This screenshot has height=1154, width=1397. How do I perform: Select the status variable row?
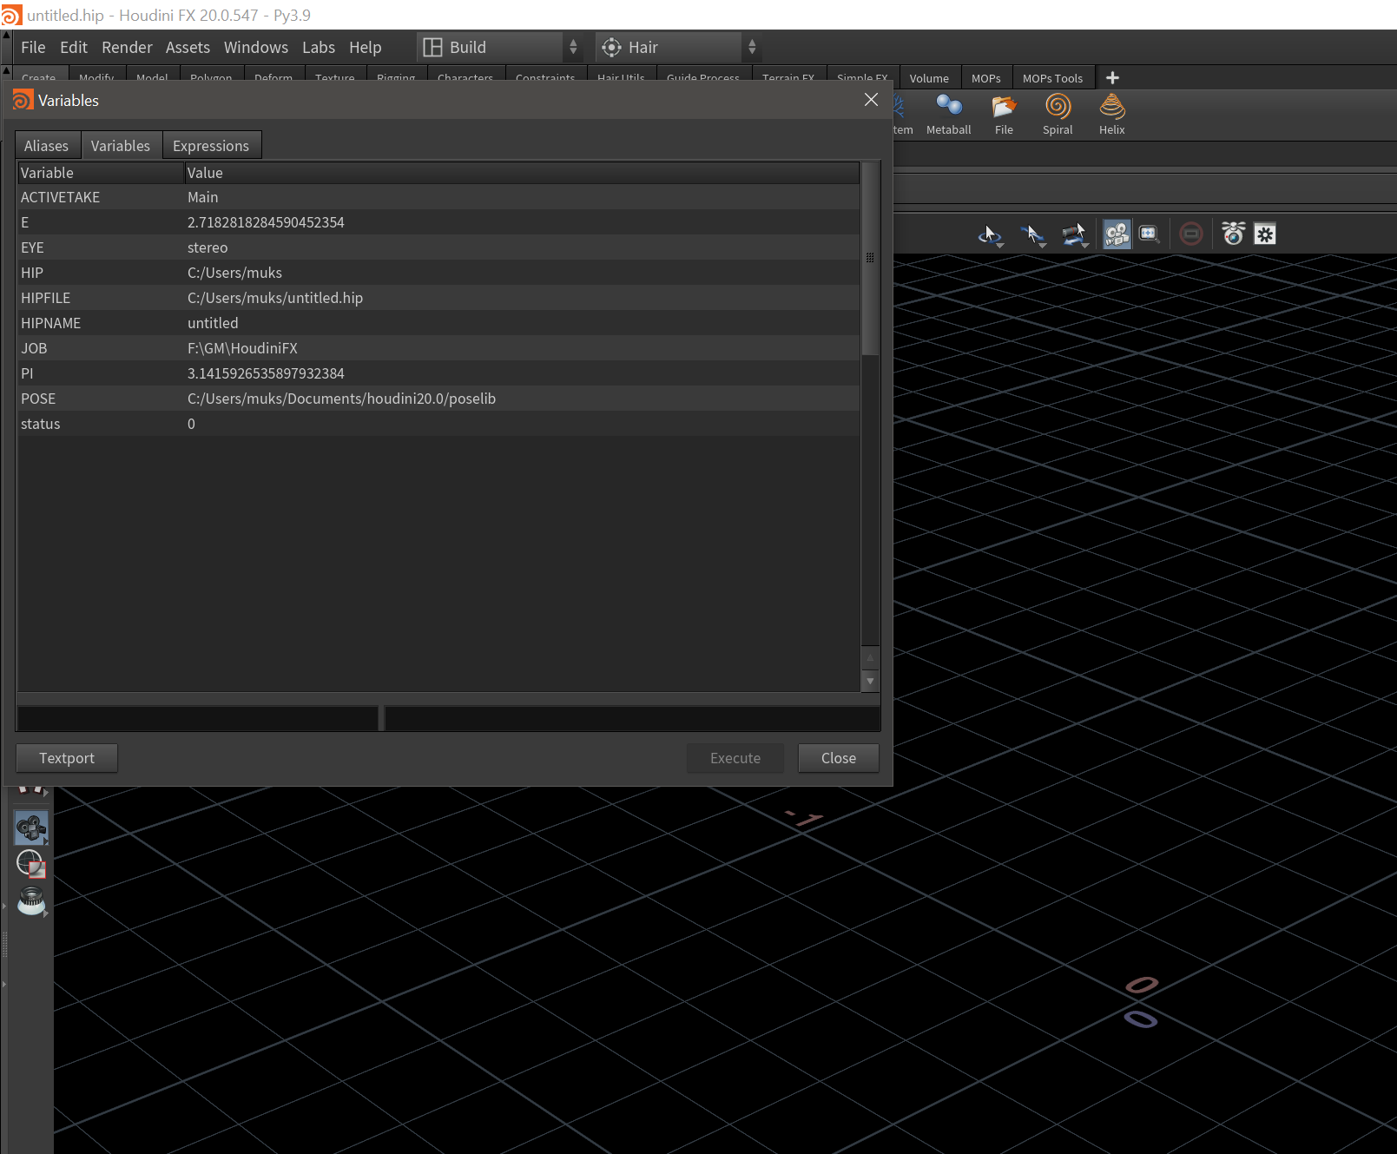[x=438, y=424]
